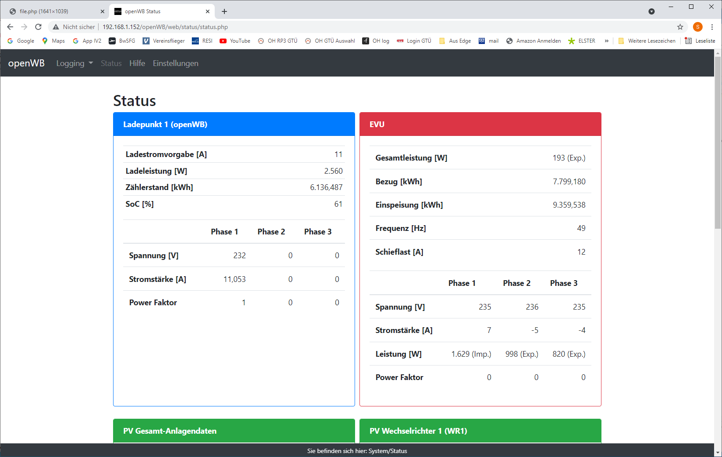
Task: Open the Einstellungen navigation item
Action: coord(176,63)
